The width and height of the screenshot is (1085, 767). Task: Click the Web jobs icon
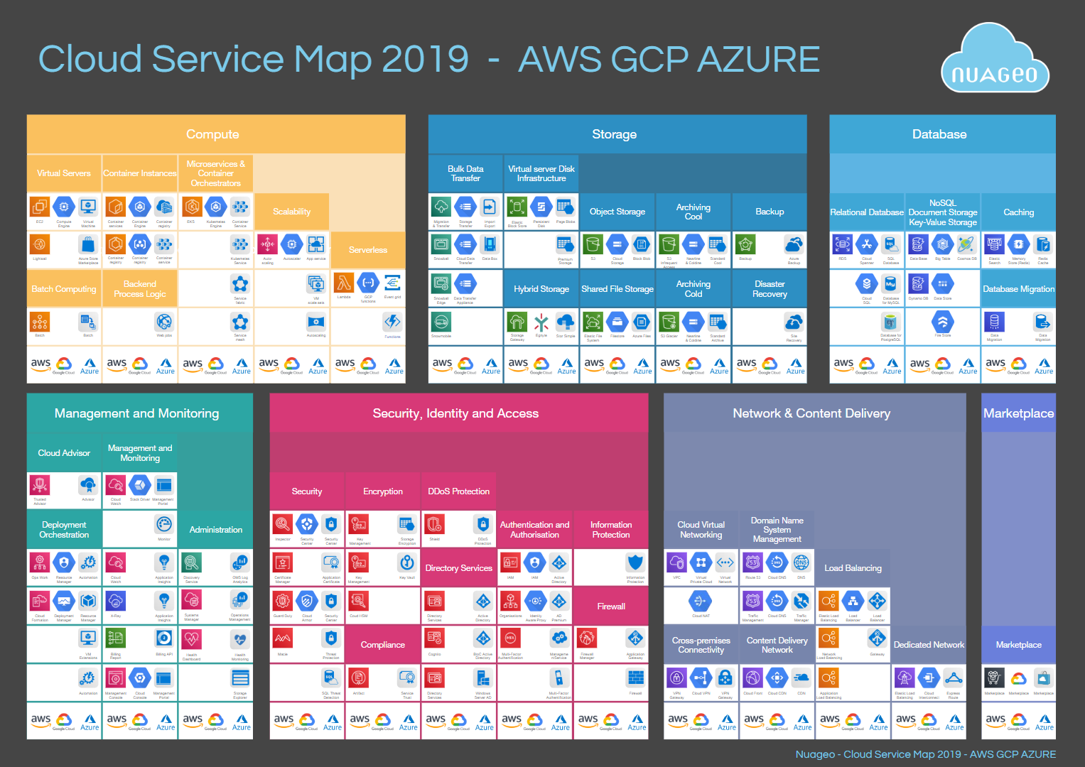[164, 322]
